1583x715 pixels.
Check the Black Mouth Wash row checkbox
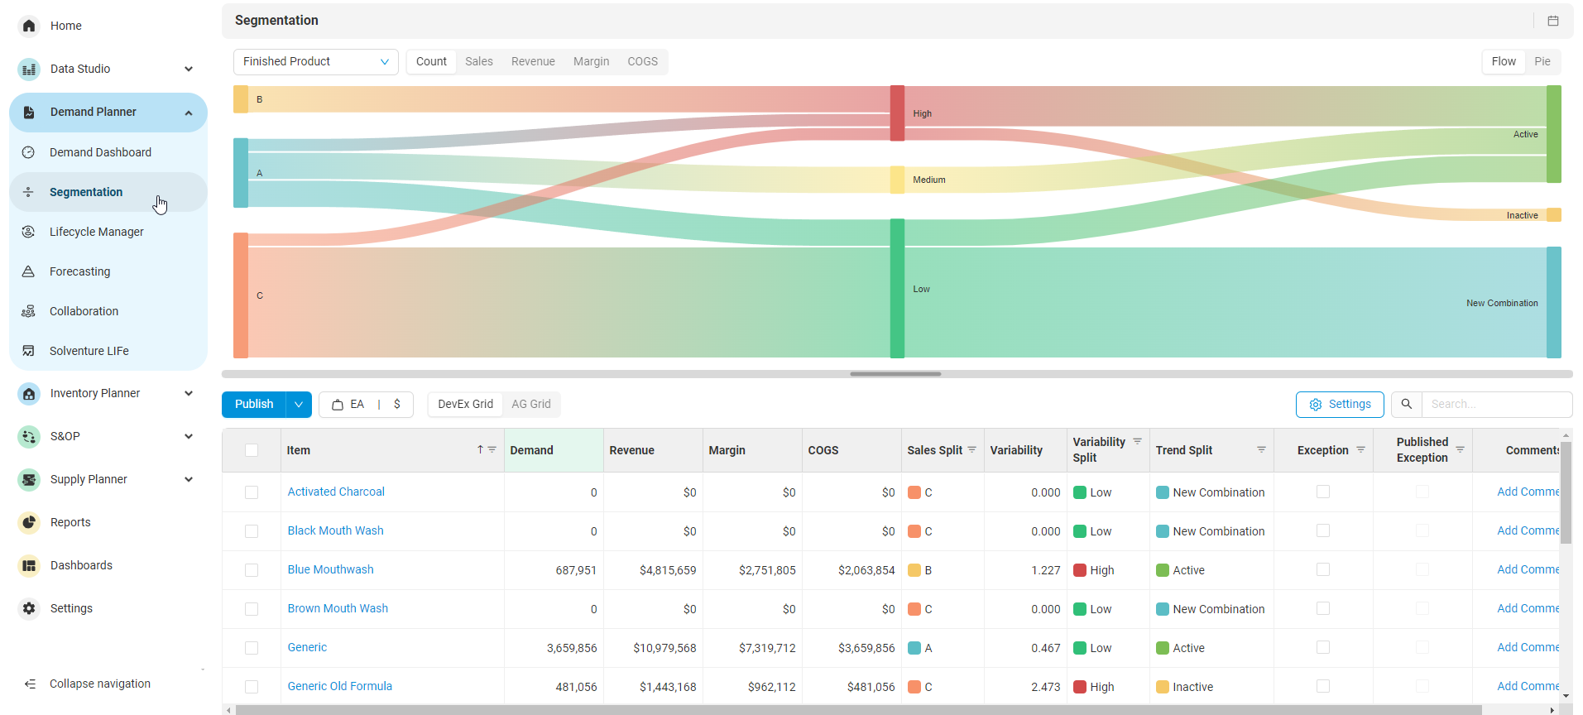click(252, 531)
